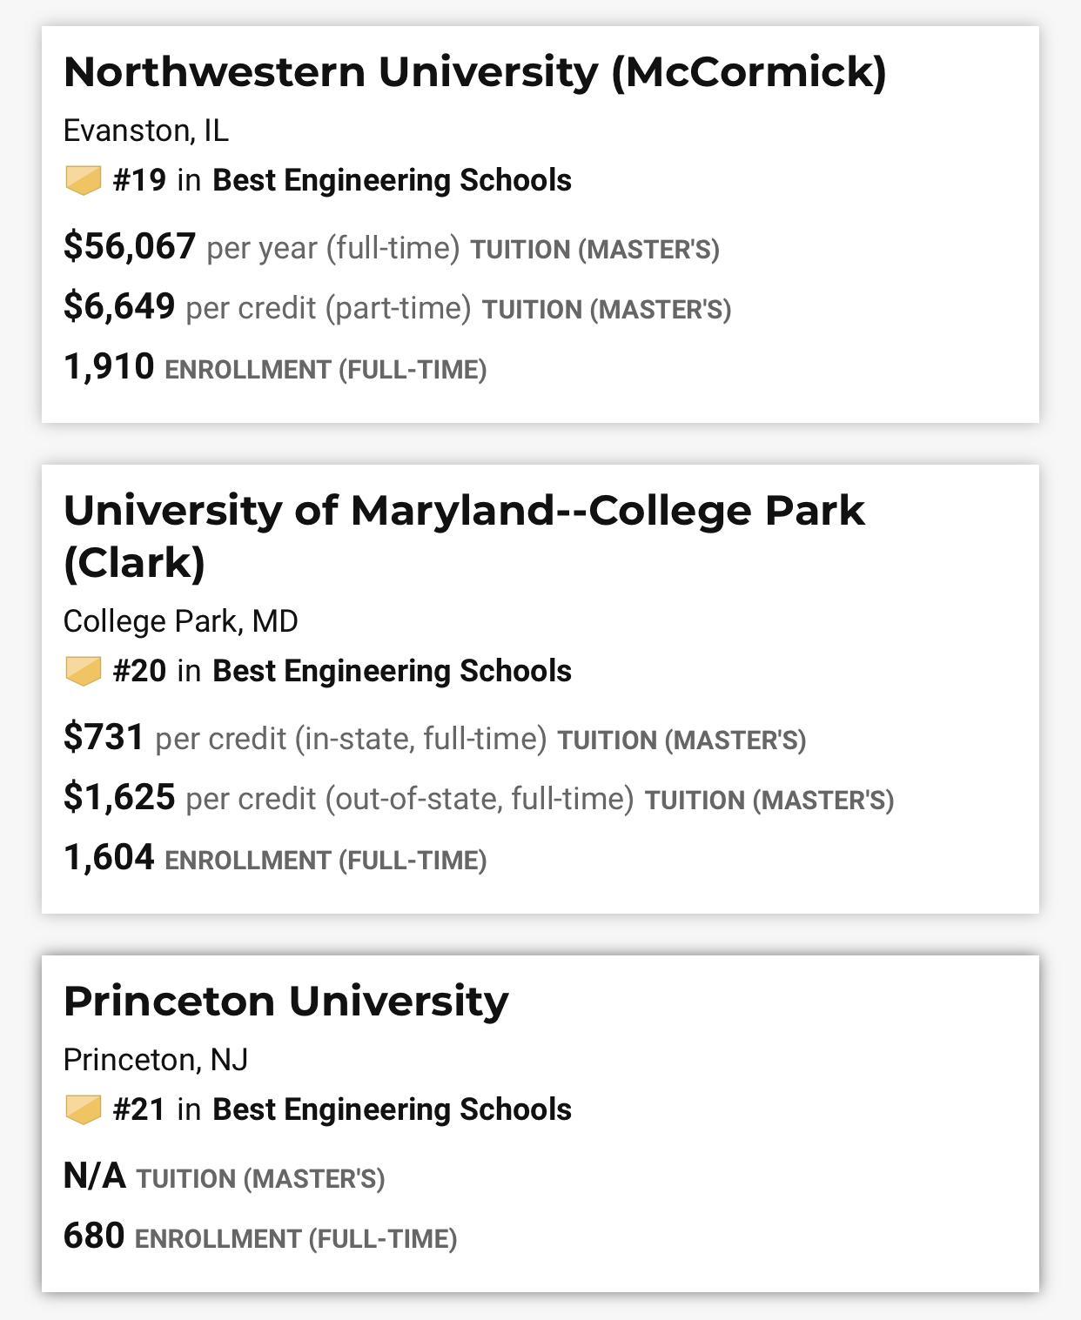The width and height of the screenshot is (1081, 1320).
Task: Click Princeton's N/A master's tuition line
Action: point(225,1177)
